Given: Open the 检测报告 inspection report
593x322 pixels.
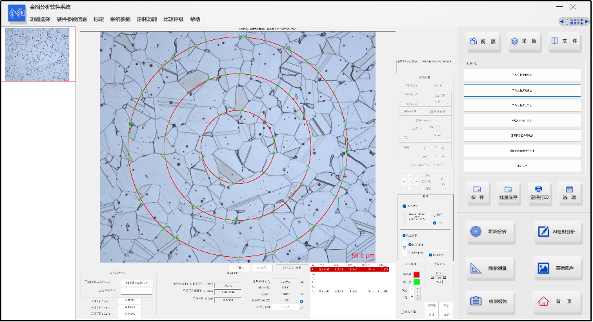Looking at the screenshot, I should point(491,301).
